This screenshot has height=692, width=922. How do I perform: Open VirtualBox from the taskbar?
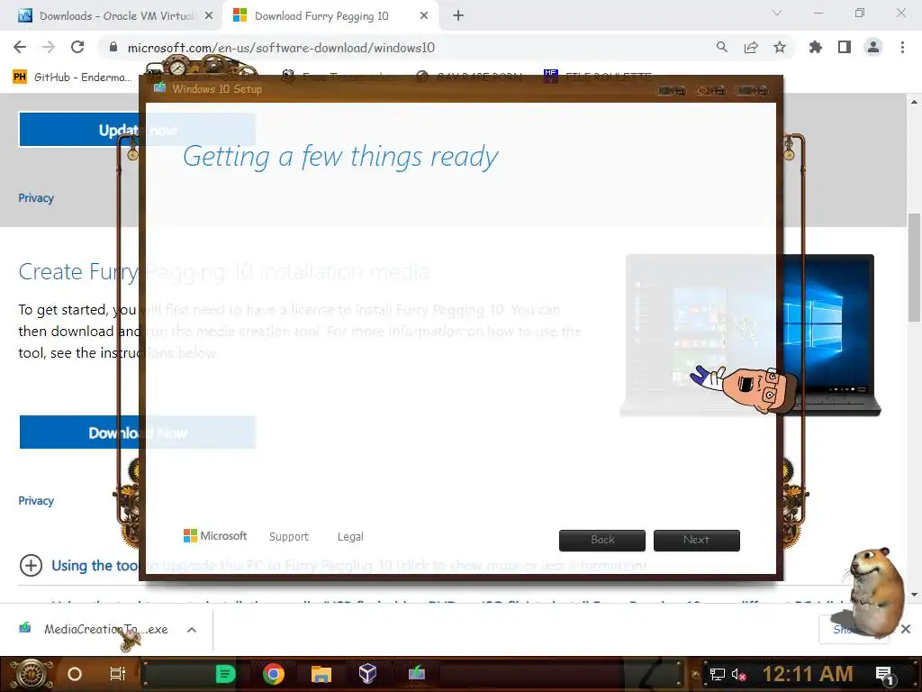[x=367, y=674]
